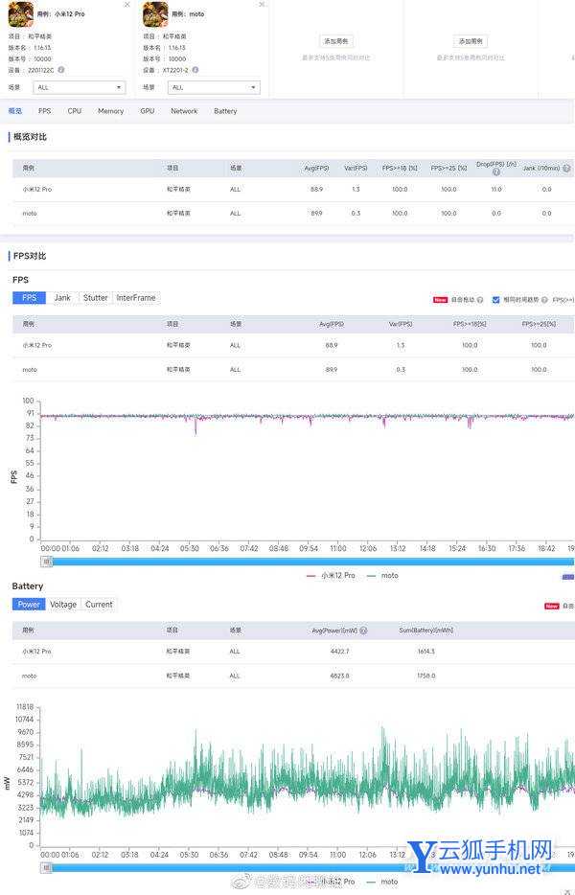Click the Battery chart range slider handle
This screenshot has width=575, height=895.
tap(47, 867)
